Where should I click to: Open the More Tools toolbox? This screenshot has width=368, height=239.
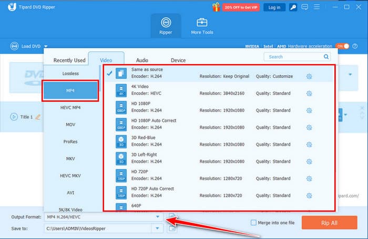click(x=201, y=26)
